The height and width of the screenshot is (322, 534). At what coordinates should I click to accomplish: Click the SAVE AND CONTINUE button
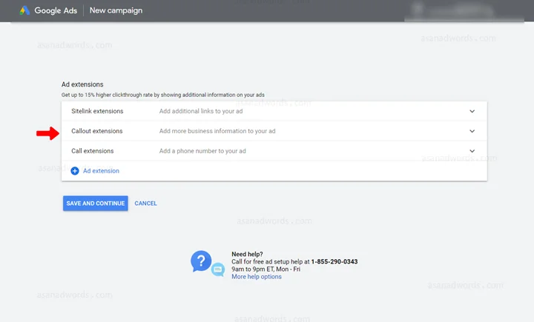[x=96, y=204]
